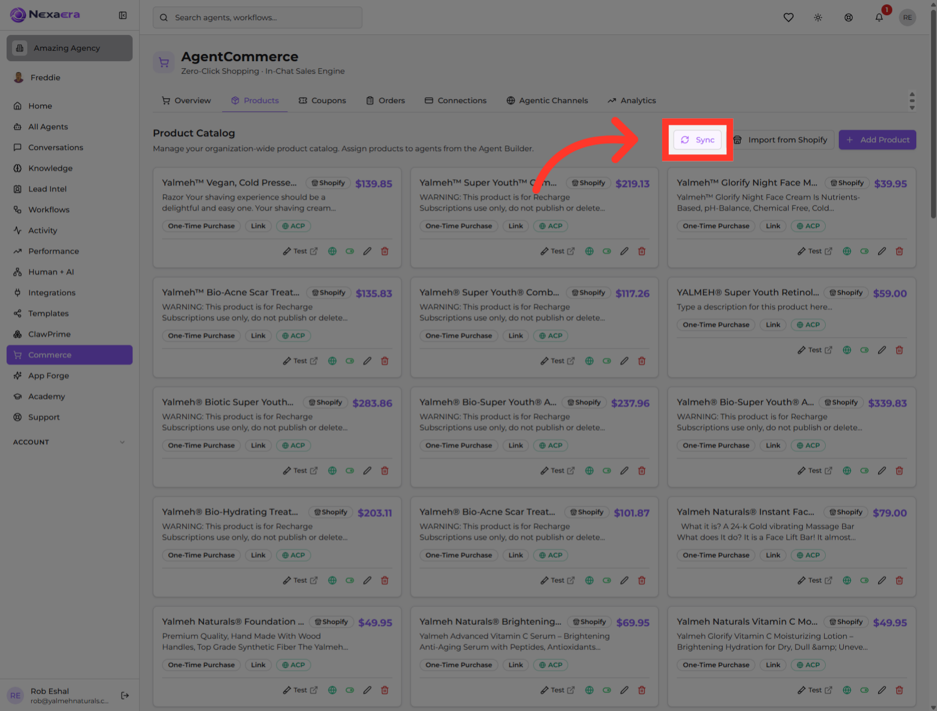Click the Sync button
The height and width of the screenshot is (711, 937).
coord(698,140)
